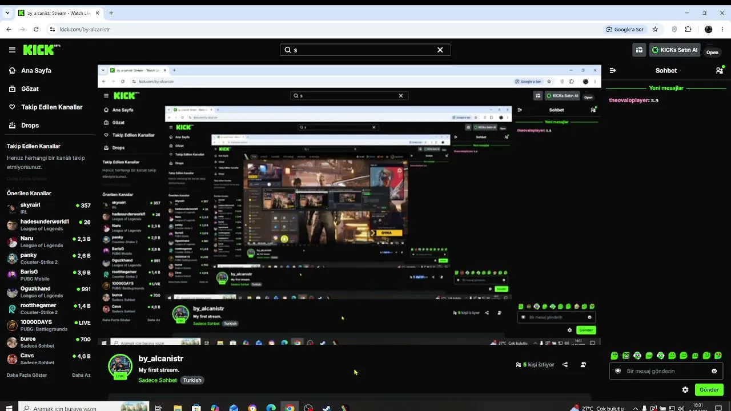Open Chrome extensions puzzle menu
The image size is (731, 411).
point(688,29)
